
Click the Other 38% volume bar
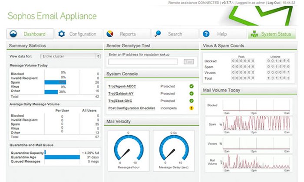point(51,92)
